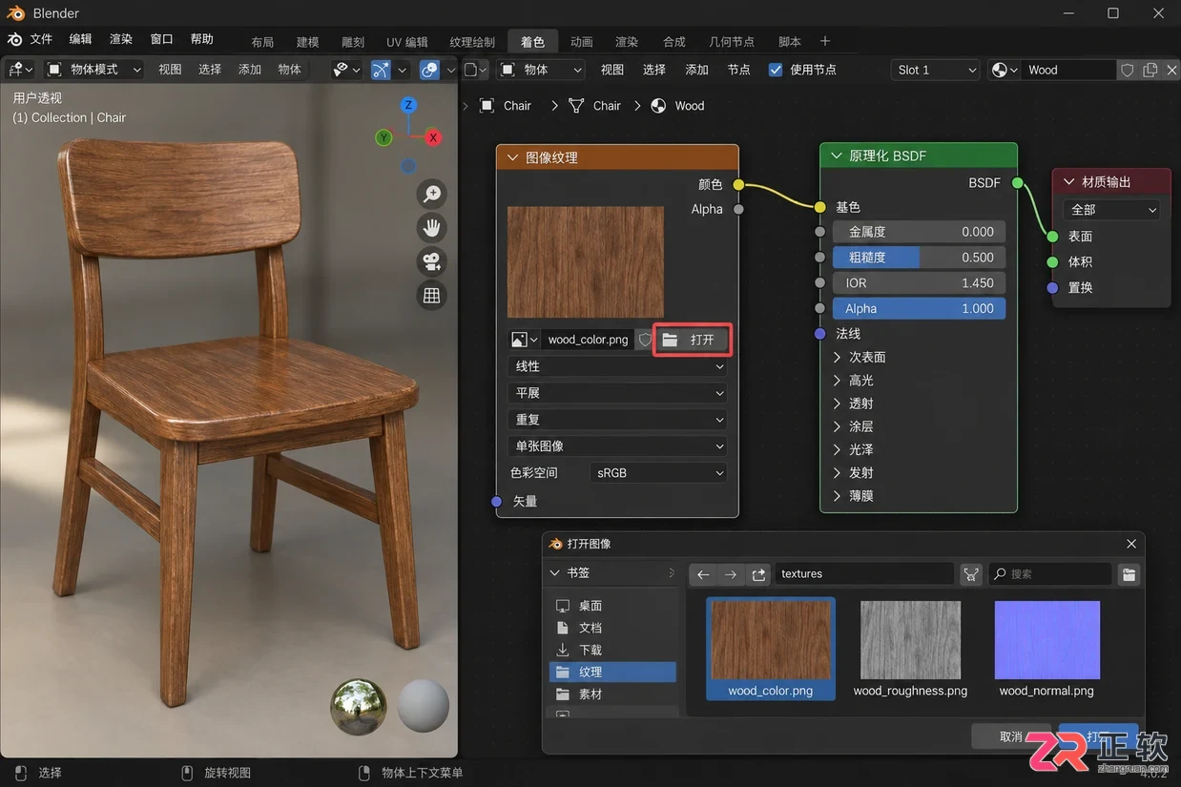Go back in file browser
1181x787 pixels.
point(703,574)
